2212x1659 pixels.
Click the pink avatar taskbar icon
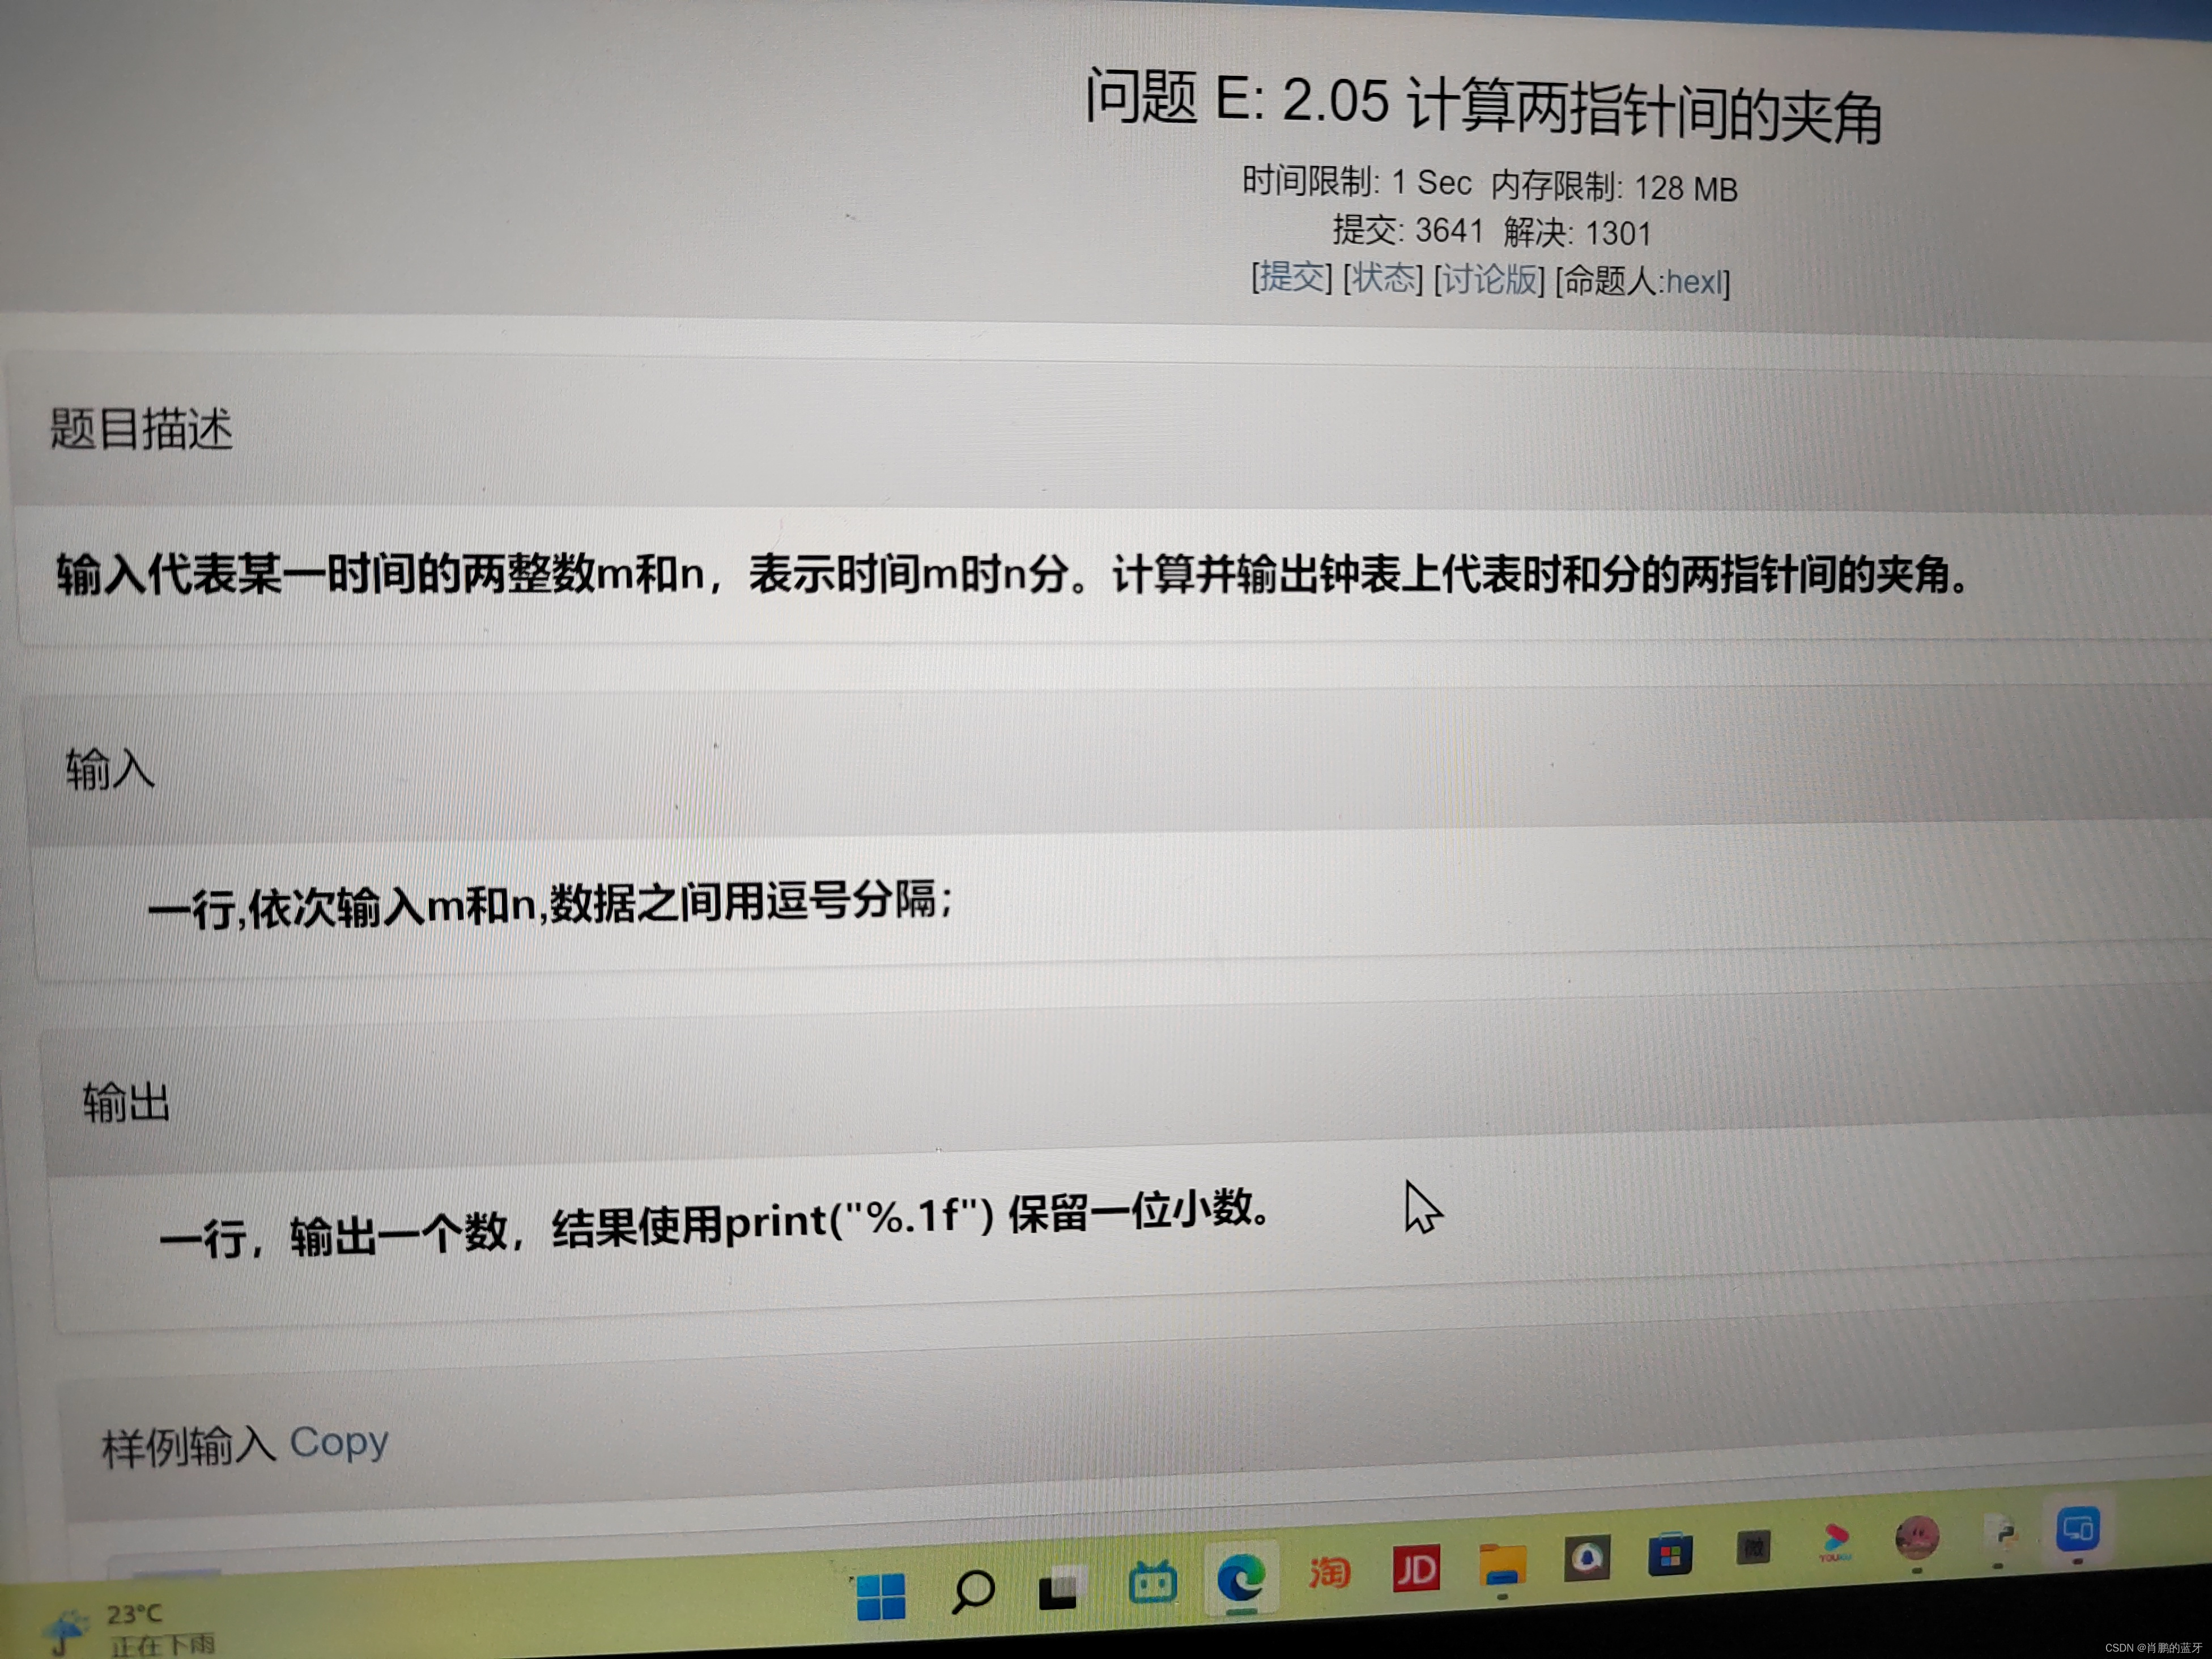[1917, 1538]
